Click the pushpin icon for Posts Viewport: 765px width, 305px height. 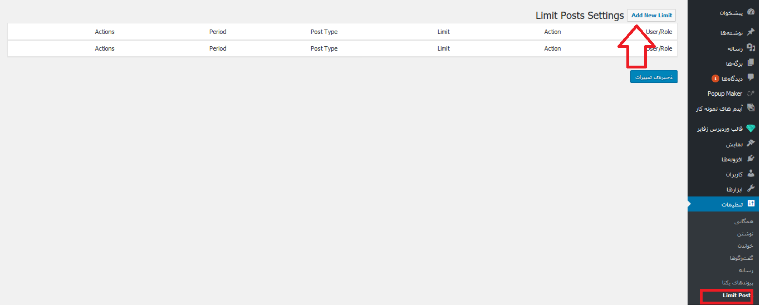(751, 32)
